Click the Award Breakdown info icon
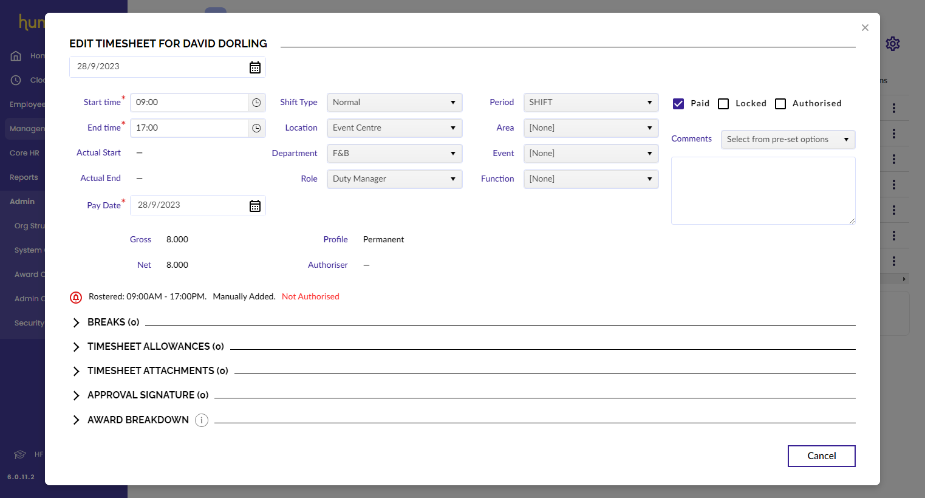Image resolution: width=925 pixels, height=498 pixels. pos(201,420)
